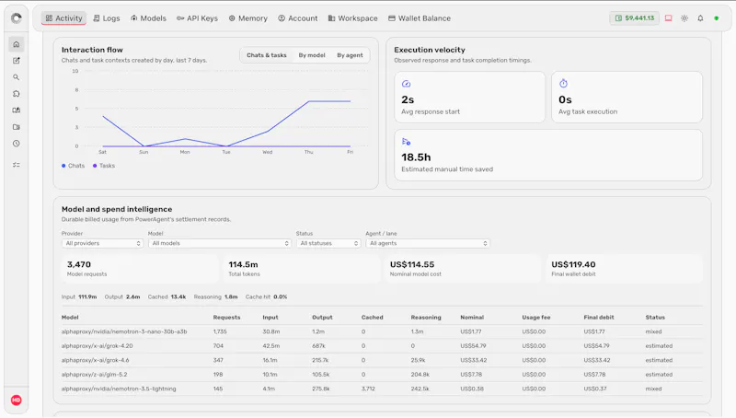This screenshot has height=418, width=736.
Task: Switch to the Wallet Balance tab
Action: (420, 18)
